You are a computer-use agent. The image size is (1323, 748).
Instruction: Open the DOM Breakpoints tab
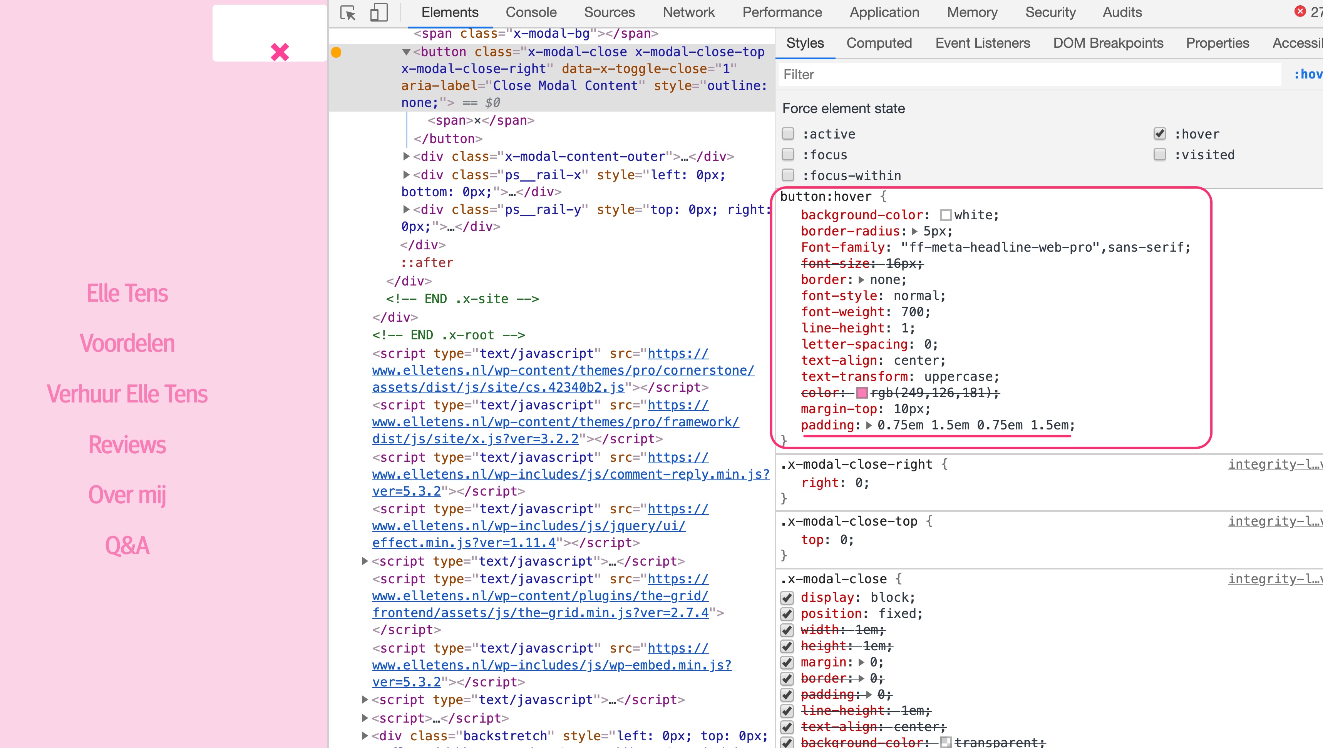coord(1108,43)
